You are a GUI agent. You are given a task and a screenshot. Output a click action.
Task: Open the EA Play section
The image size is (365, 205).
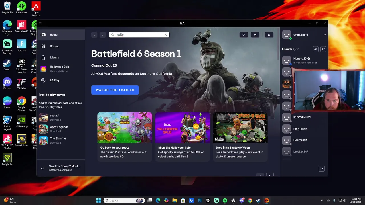click(61, 80)
